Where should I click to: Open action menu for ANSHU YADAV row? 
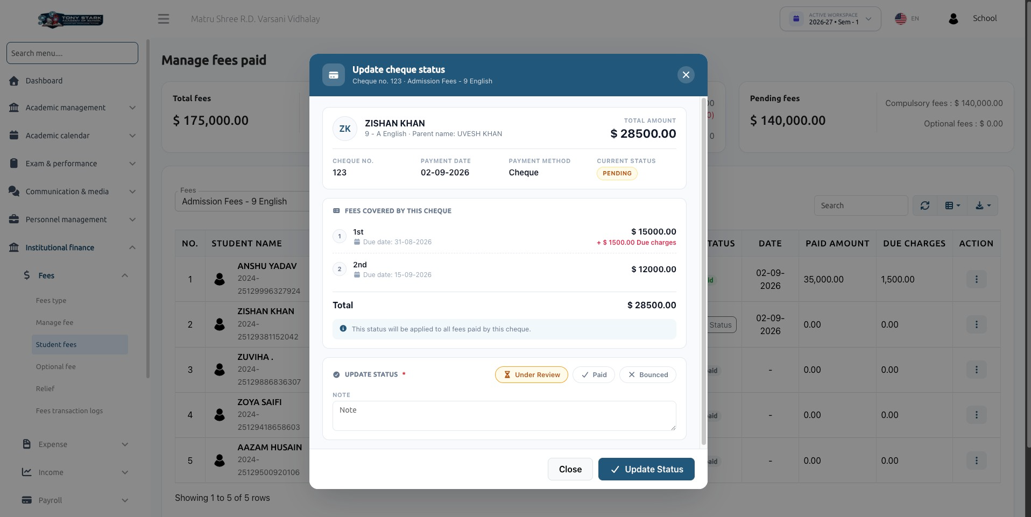coord(976,279)
